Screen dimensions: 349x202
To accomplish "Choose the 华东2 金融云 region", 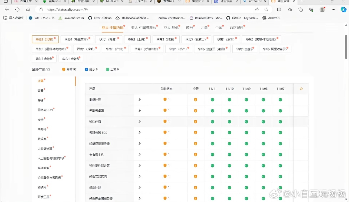I will [44, 59].
